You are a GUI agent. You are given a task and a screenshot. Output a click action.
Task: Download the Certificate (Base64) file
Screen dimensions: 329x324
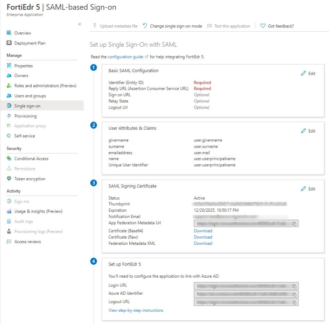coord(203,231)
